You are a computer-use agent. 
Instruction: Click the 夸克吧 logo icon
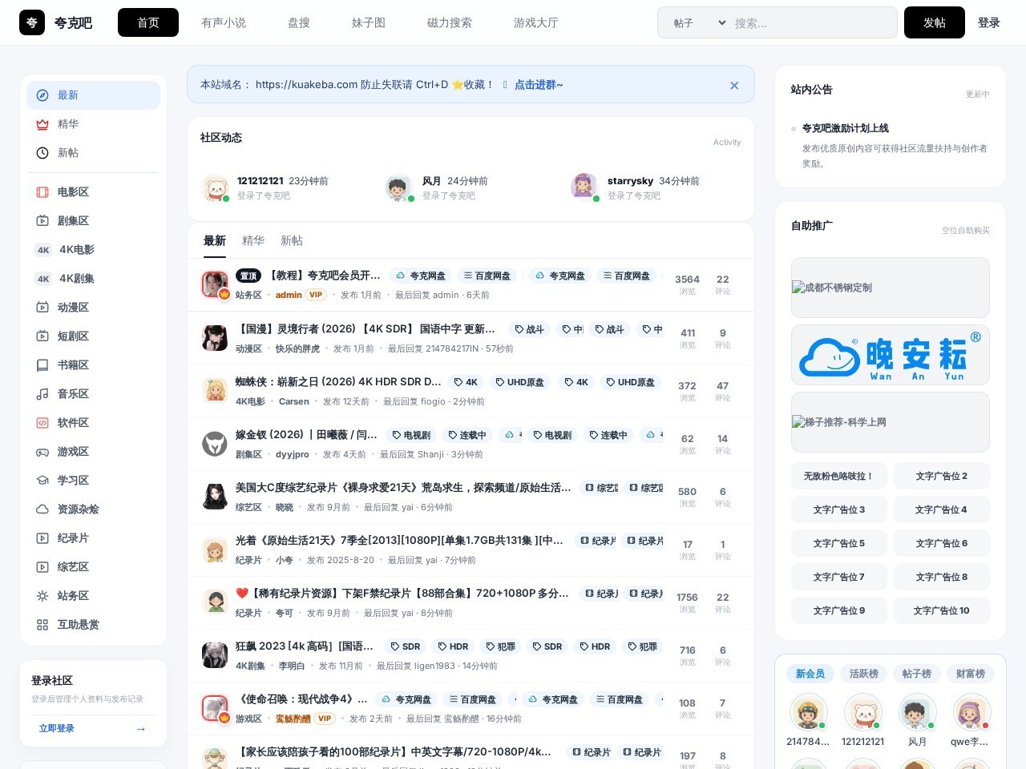click(x=32, y=22)
